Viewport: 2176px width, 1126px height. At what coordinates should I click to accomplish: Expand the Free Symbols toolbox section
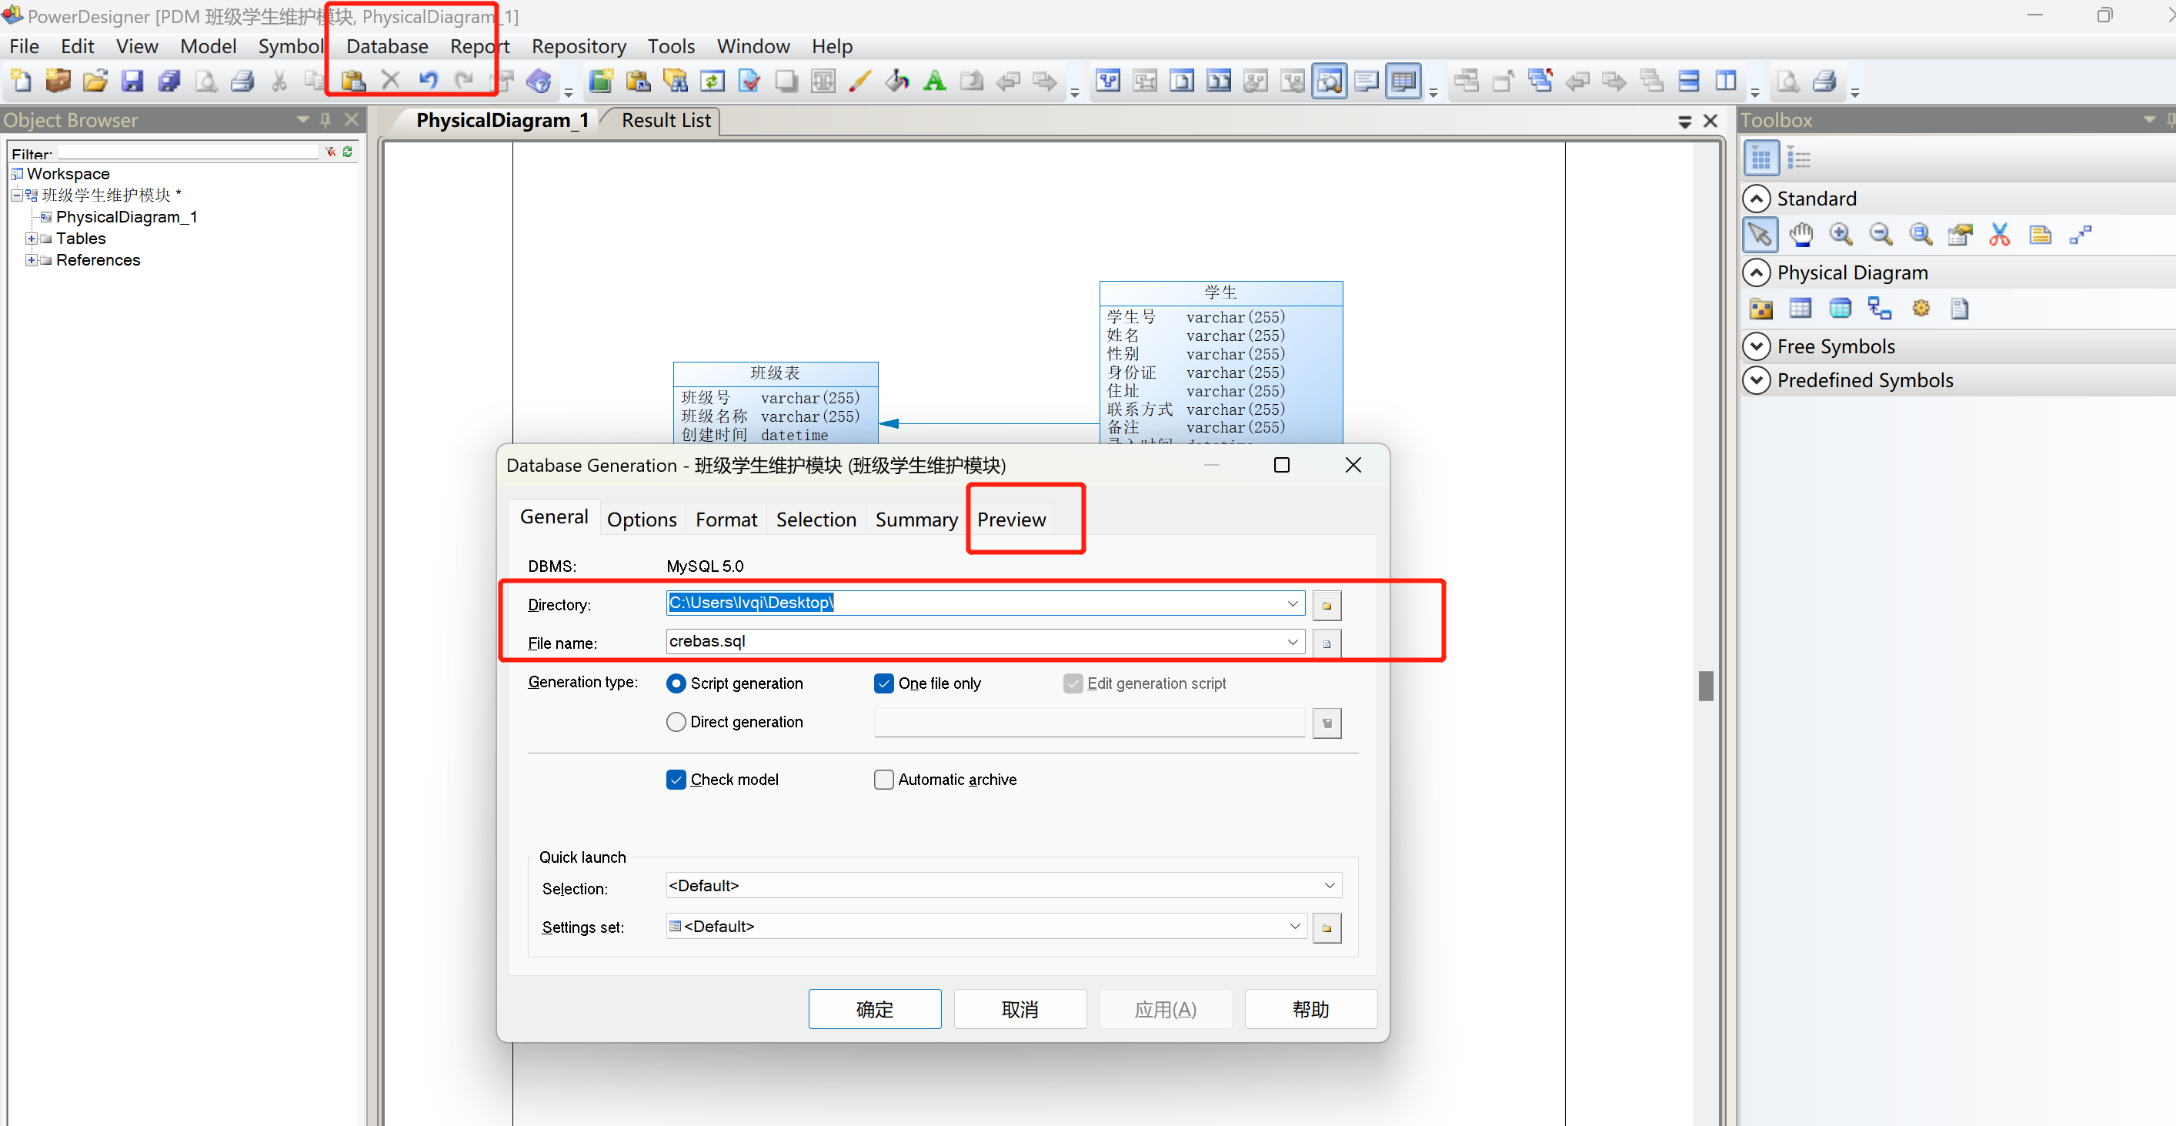(1757, 346)
